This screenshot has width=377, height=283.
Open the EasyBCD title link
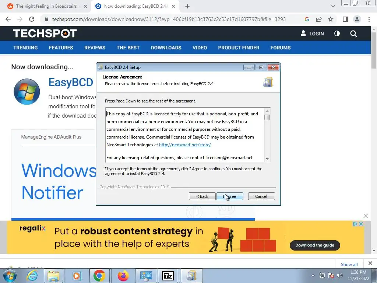71,83
